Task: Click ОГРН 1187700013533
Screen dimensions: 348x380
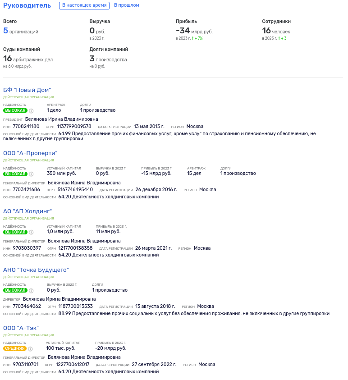Action: pyautogui.click(x=75, y=307)
